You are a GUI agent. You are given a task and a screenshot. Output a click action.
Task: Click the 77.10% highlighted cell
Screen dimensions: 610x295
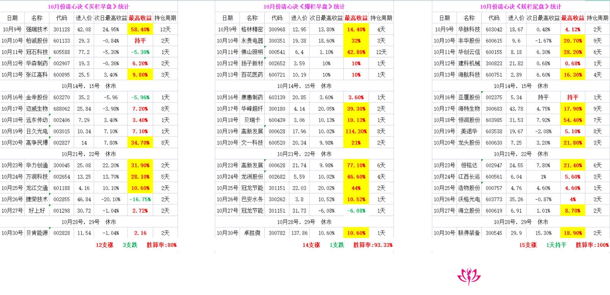point(356,165)
